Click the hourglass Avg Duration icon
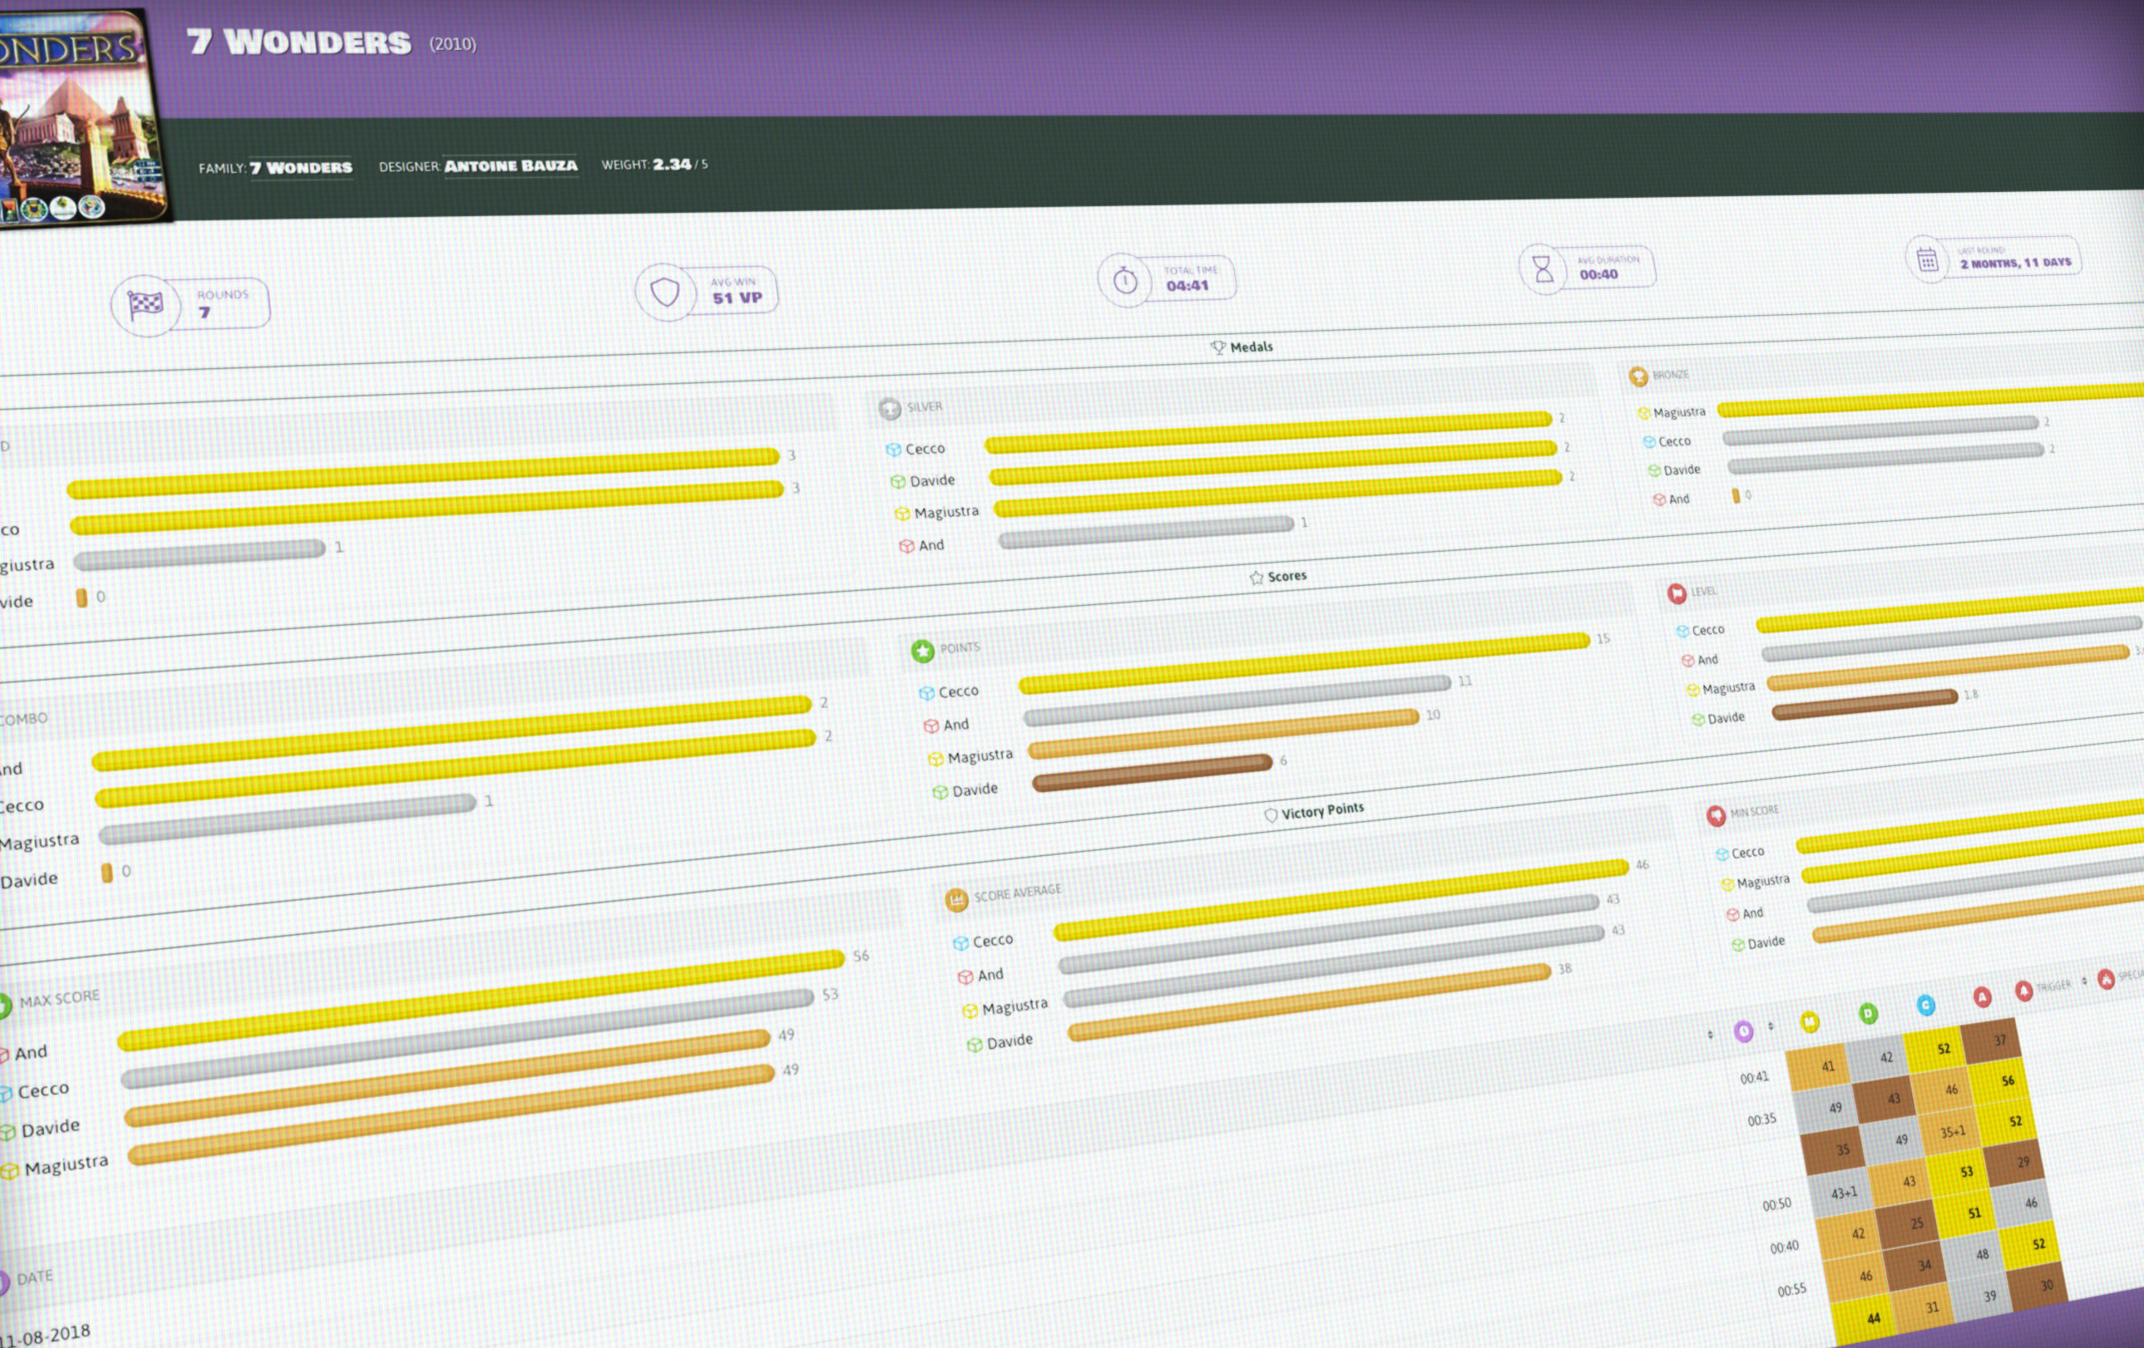Image resolution: width=2144 pixels, height=1348 pixels. point(1543,268)
